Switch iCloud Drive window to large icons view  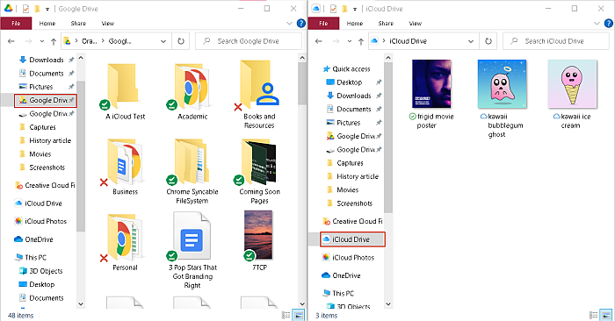click(606, 315)
